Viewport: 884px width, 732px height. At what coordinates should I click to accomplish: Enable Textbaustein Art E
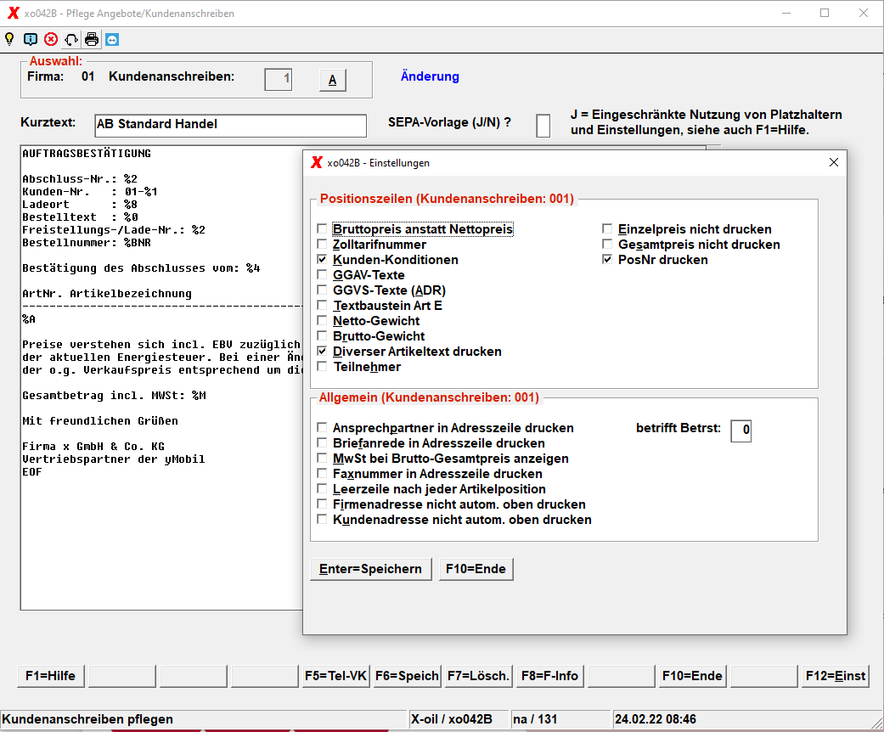point(322,305)
